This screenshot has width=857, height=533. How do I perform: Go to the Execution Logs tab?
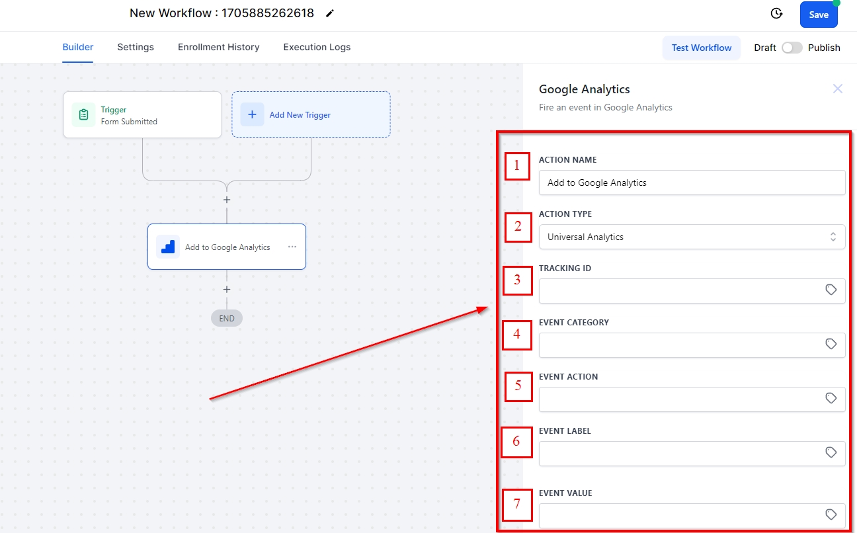click(x=317, y=47)
